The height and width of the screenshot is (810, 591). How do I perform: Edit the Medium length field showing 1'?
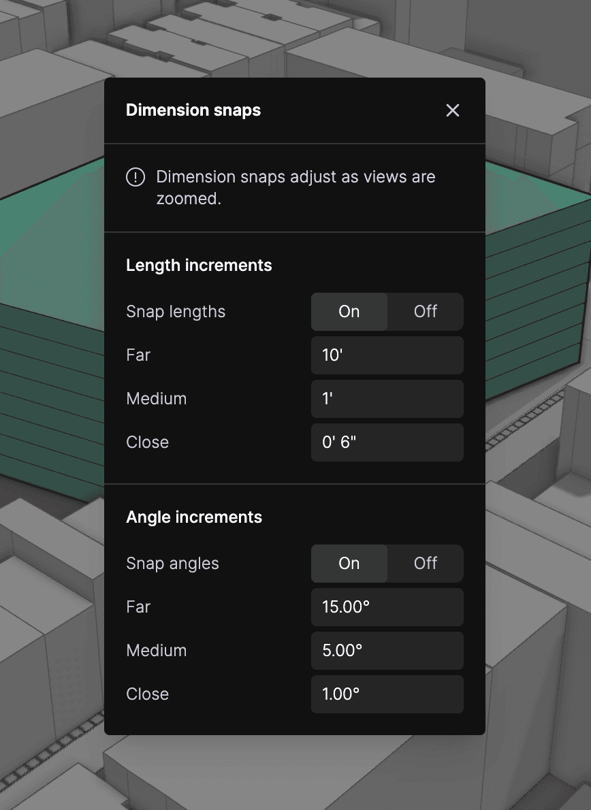387,399
